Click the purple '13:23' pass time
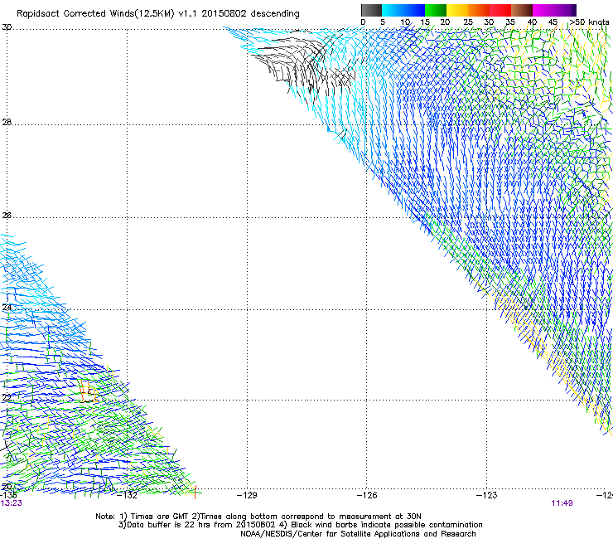The height and width of the screenshot is (539, 613). pos(11,503)
